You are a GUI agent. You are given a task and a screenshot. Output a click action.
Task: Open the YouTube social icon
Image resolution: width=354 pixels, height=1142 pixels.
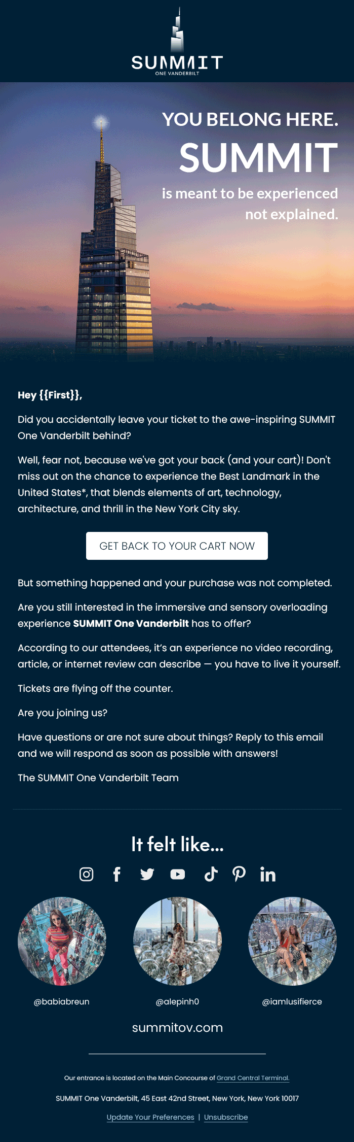click(x=178, y=874)
